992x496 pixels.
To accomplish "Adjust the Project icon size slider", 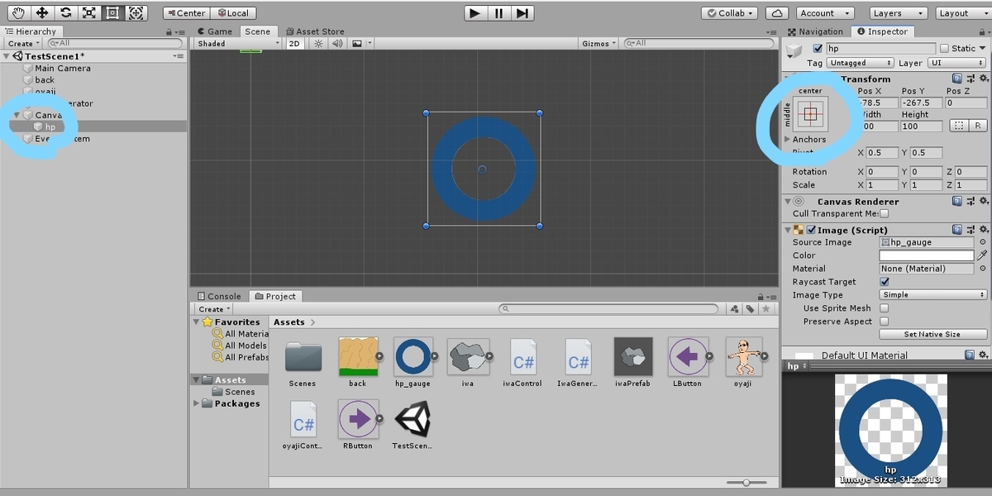I will [x=747, y=482].
